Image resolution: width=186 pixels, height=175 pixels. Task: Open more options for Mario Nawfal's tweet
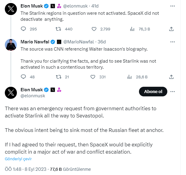click(172, 42)
